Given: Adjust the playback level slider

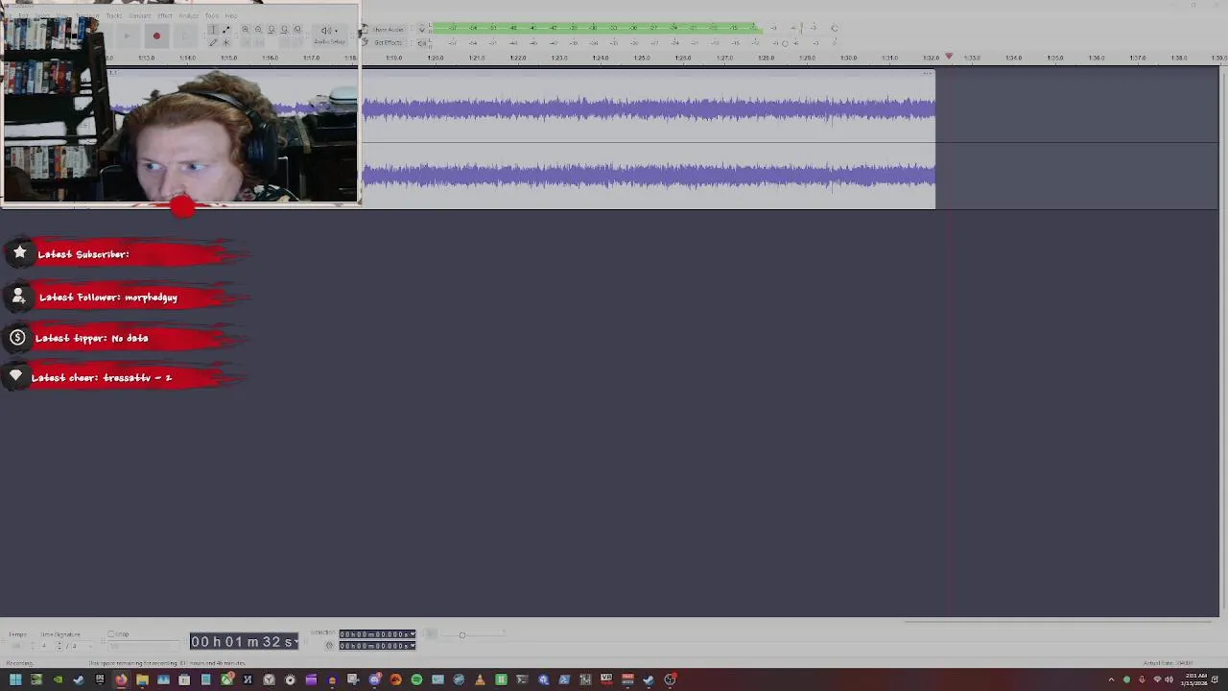Looking at the screenshot, I should pyautogui.click(x=785, y=43).
